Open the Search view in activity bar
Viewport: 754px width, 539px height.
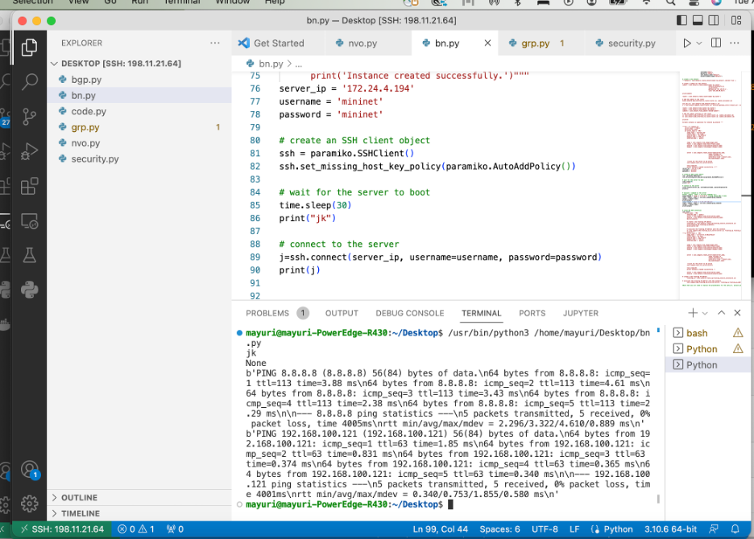click(29, 82)
